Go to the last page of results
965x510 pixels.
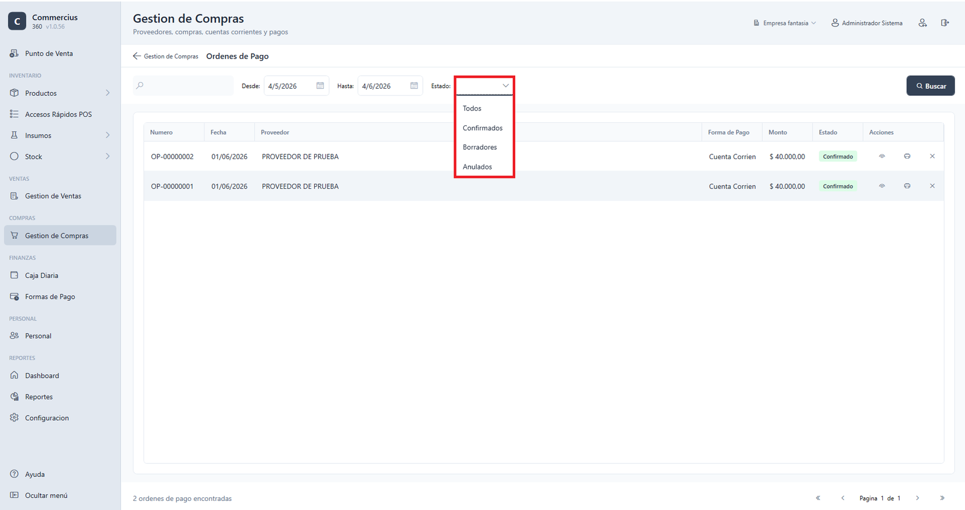(x=942, y=498)
